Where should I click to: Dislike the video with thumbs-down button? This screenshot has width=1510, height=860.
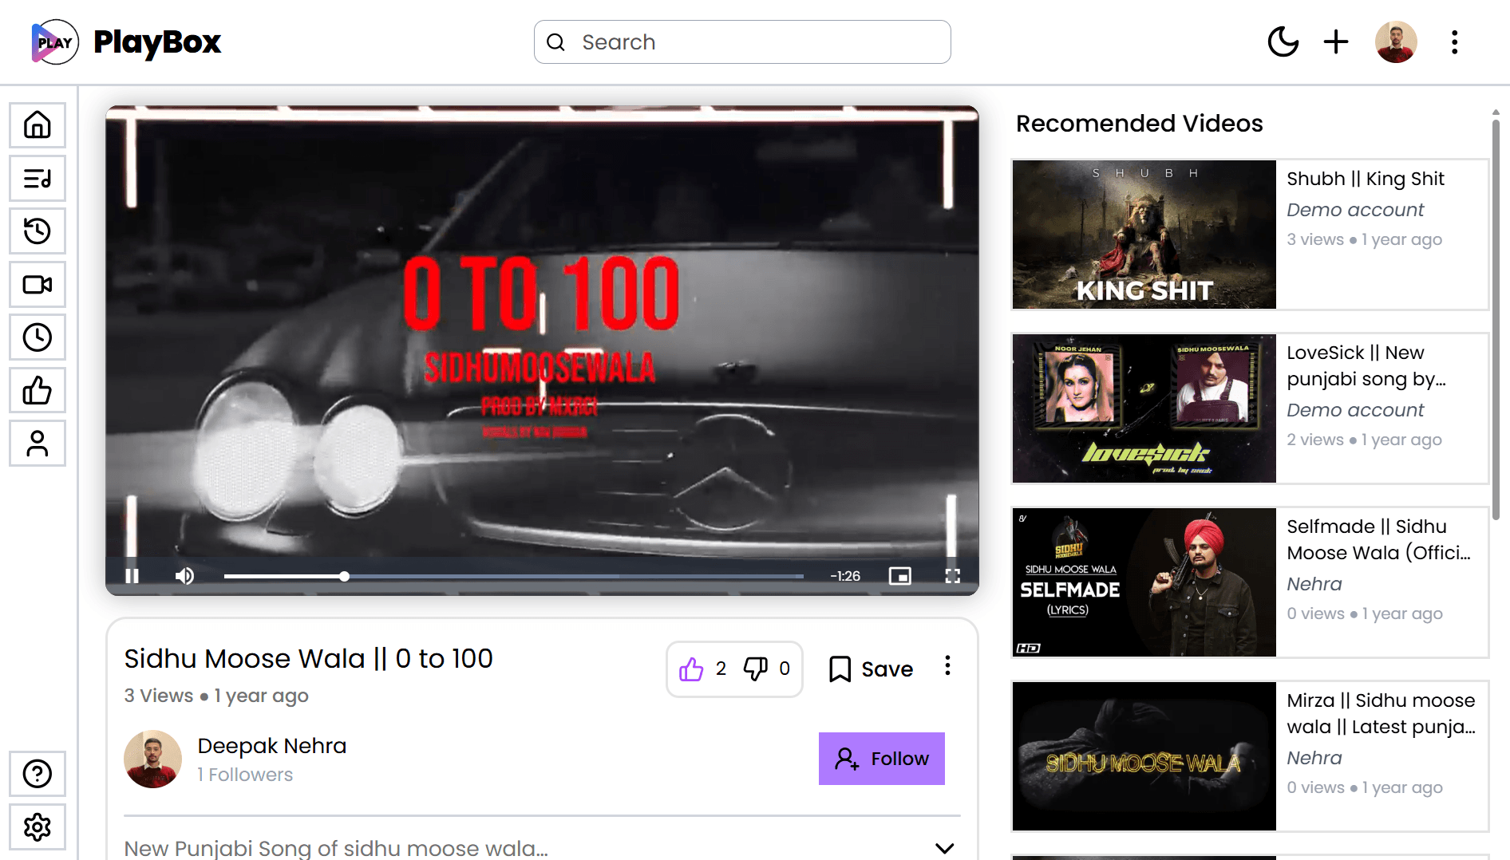[756, 669]
